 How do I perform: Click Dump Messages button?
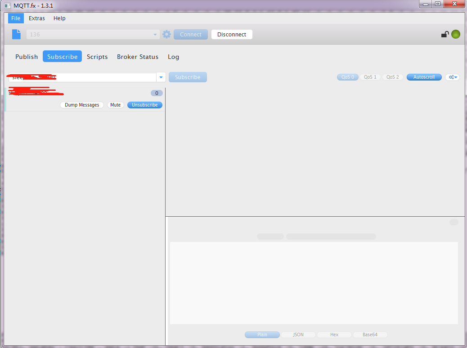(x=82, y=105)
